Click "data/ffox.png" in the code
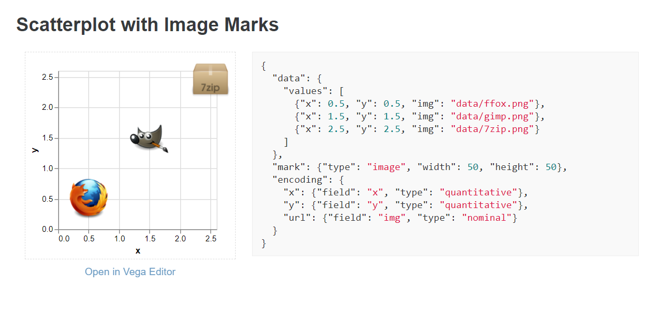 493,104
